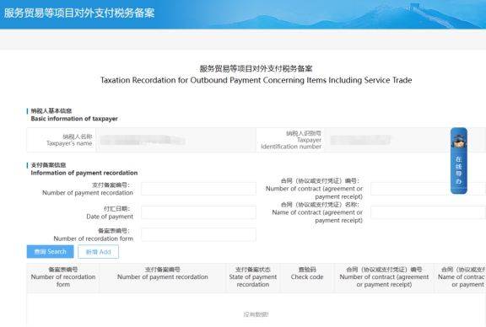The image size is (486, 327).
Task: Click the Name of contract column header
Action: pyautogui.click(x=460, y=277)
